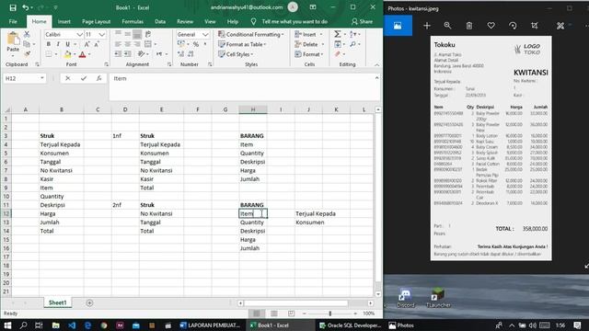The width and height of the screenshot is (589, 331).
Task: Open the Format cells dropdown
Action: 309,54
